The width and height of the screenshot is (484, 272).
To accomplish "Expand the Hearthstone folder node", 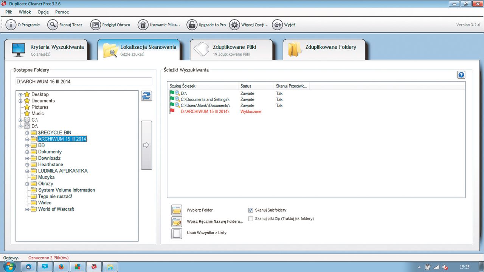I will (x=27, y=165).
